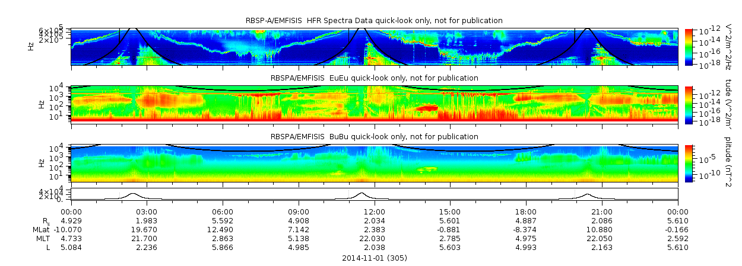This screenshot has width=742, height=266.
Task: Click inside the EuEu spectrogram panel
Action: 374,104
